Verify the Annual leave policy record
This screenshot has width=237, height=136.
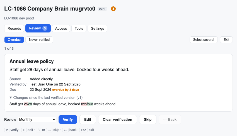(x=68, y=119)
